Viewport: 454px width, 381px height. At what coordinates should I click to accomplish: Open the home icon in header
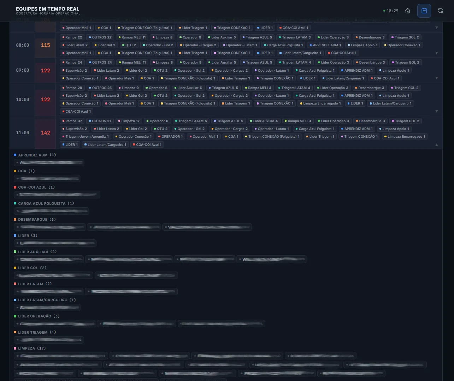(408, 11)
